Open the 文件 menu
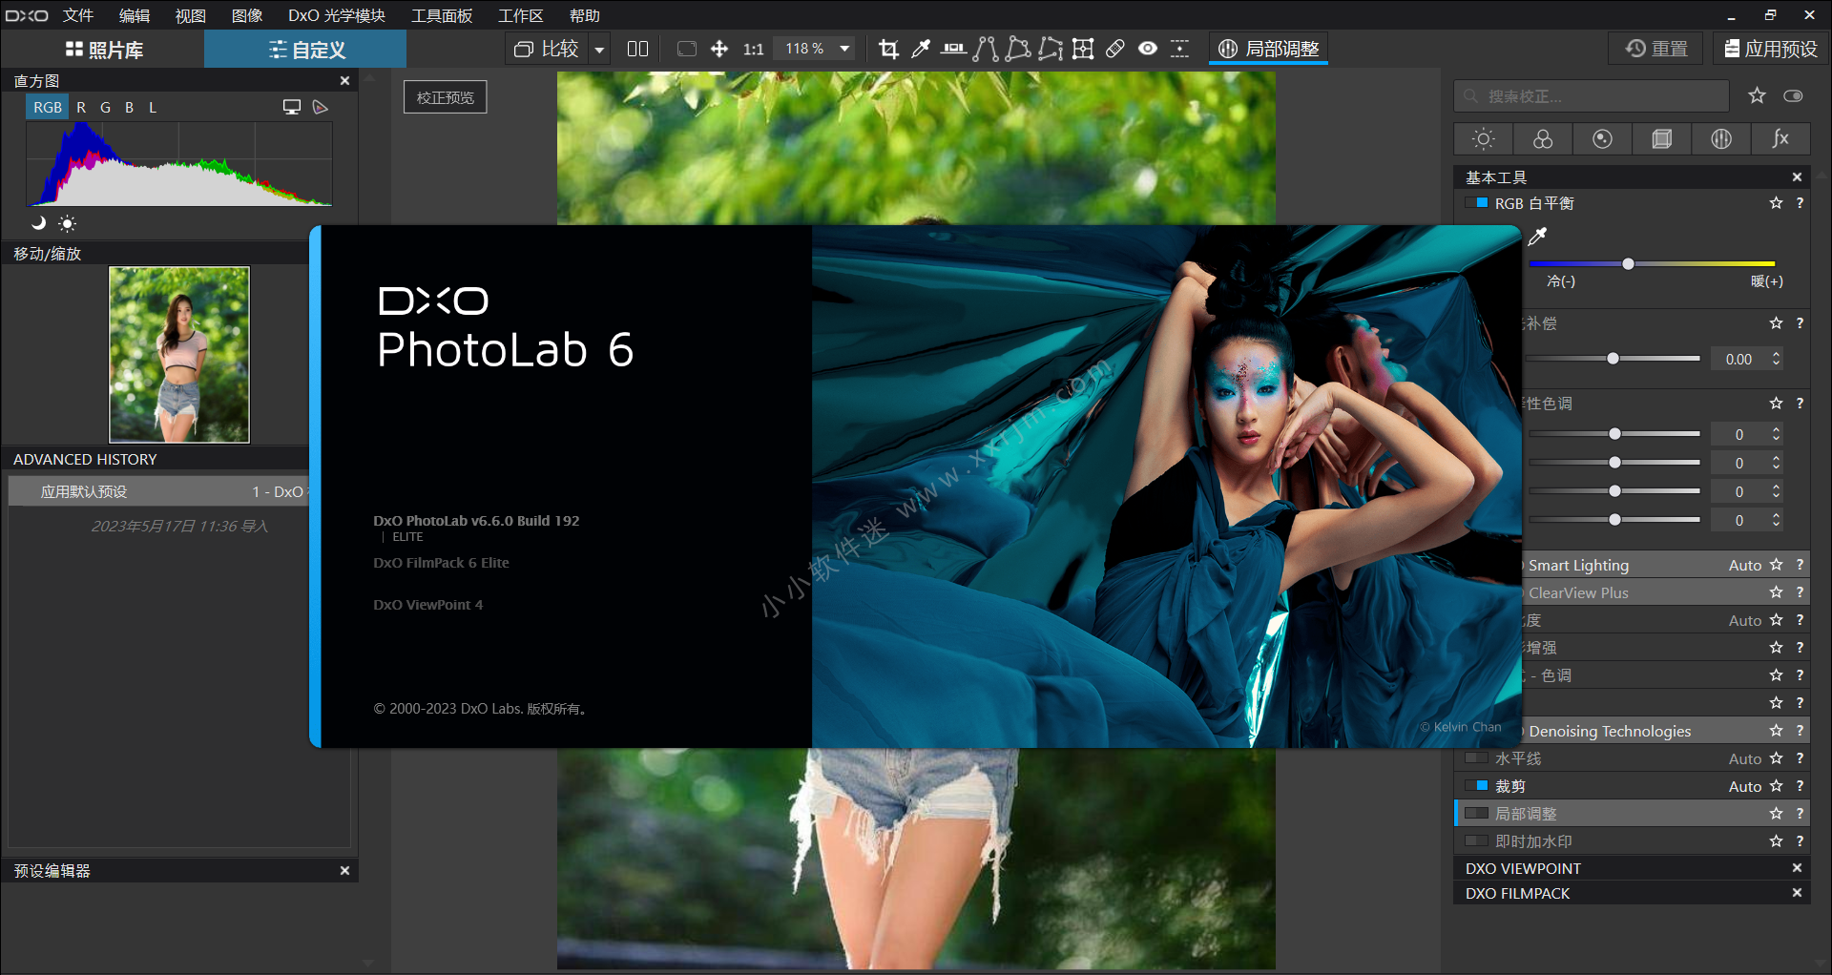The width and height of the screenshot is (1832, 975). coord(78,15)
